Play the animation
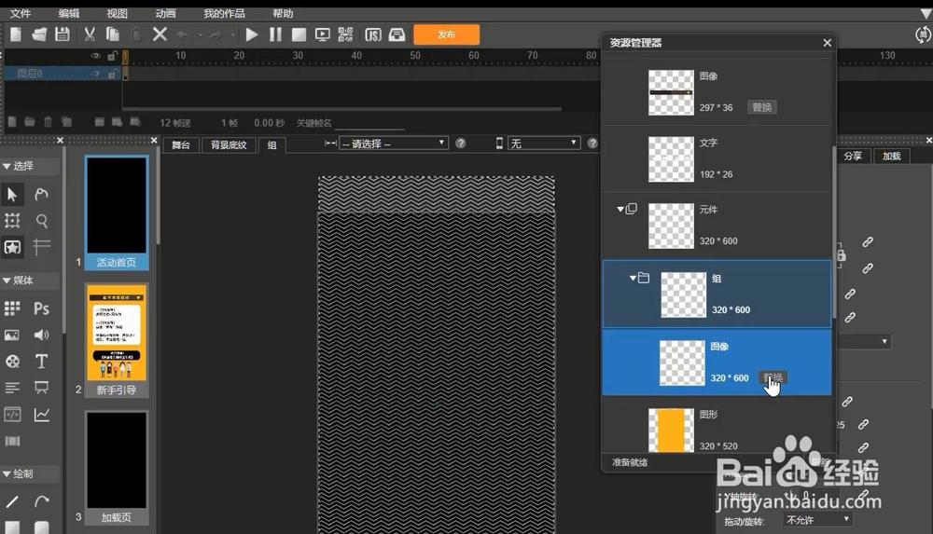This screenshot has height=534, width=933. click(x=252, y=34)
